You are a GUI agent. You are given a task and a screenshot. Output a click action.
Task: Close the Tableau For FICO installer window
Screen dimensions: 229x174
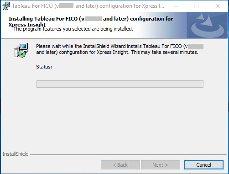[x=218, y=6]
